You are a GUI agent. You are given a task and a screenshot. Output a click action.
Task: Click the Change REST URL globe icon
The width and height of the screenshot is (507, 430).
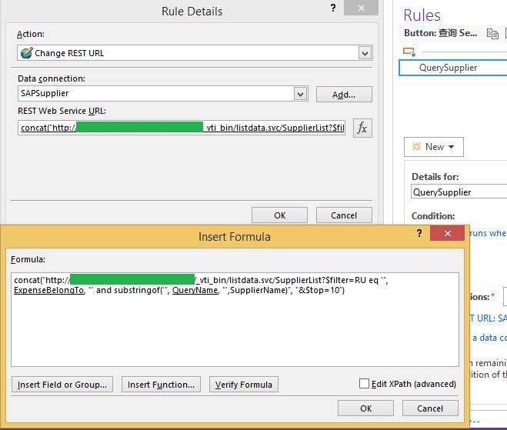(x=26, y=54)
